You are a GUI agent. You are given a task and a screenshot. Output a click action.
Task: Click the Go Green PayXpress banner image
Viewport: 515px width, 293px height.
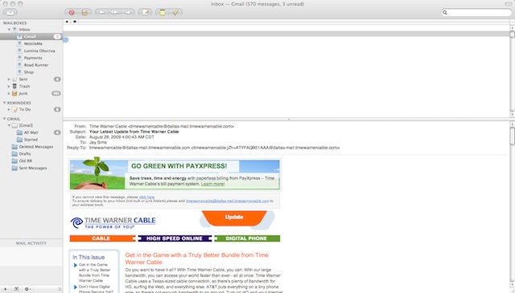click(175, 174)
